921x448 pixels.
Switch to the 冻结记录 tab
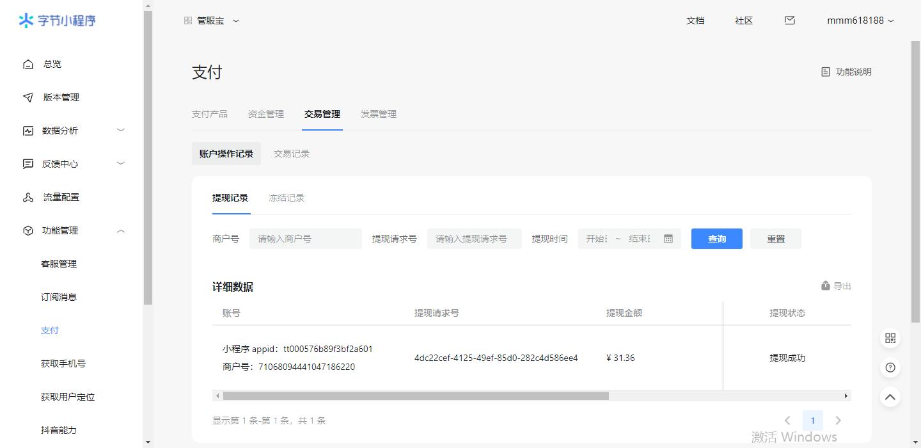[287, 198]
